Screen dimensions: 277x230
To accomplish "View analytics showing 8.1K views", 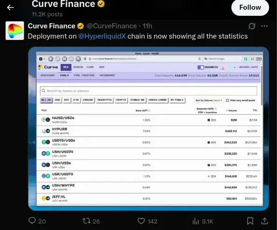I will [203, 221].
